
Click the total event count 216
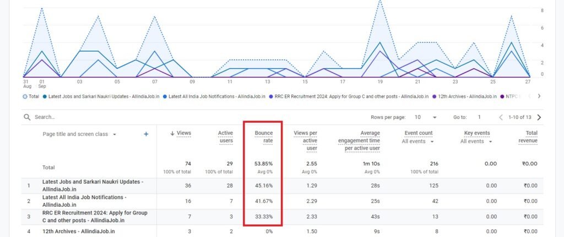click(x=434, y=164)
